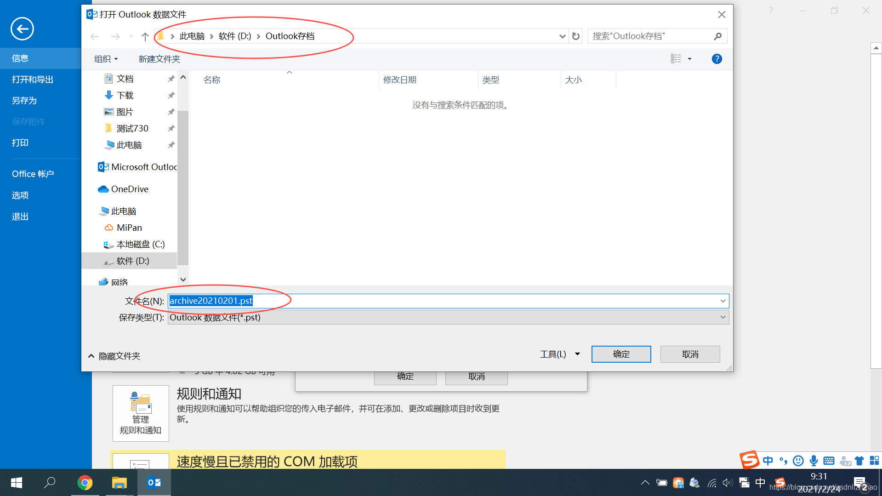This screenshot has width=882, height=496.
Task: Click 新建文件夹 button
Action: coord(159,59)
